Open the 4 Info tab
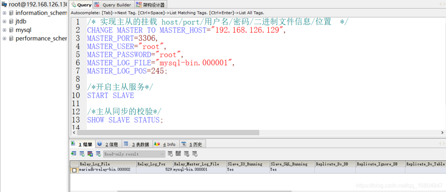The width and height of the screenshot is (446, 192). pyautogui.click(x=165, y=144)
